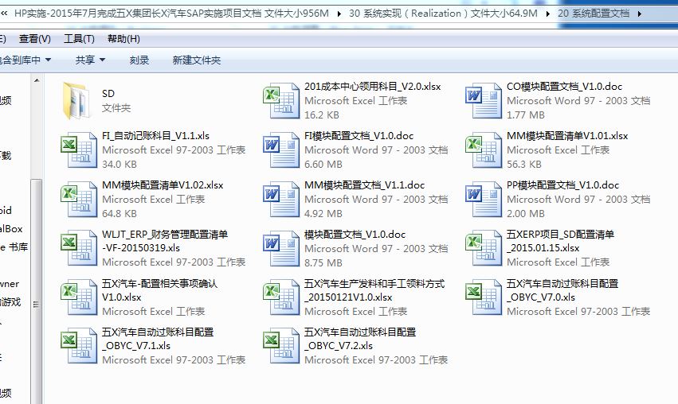This screenshot has width=678, height=404.
Task: Click the navigation pane scrollbar thumb
Action: [x=37, y=291]
